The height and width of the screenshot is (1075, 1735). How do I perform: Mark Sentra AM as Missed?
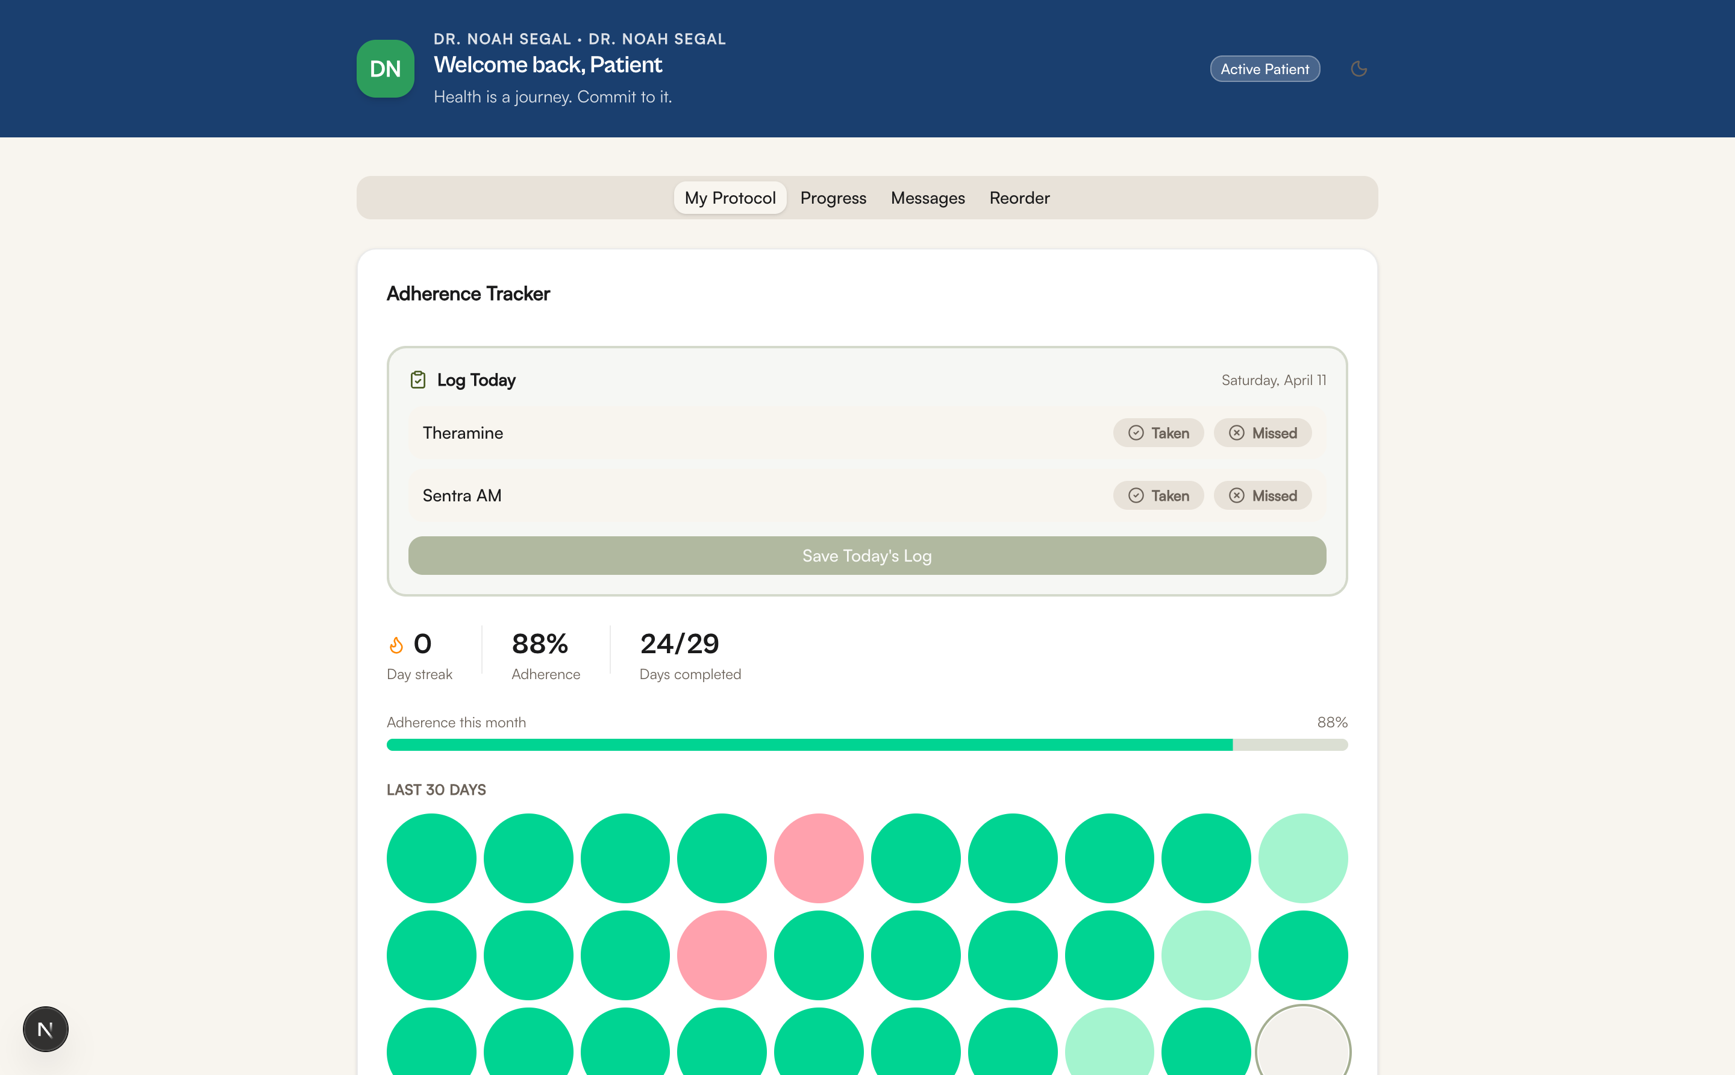point(1262,495)
